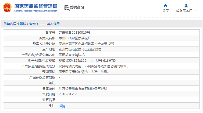Open the 政务服务门户 person icon
Image resolution: width=203 pixels, height=113 pixels.
pos(186,6)
